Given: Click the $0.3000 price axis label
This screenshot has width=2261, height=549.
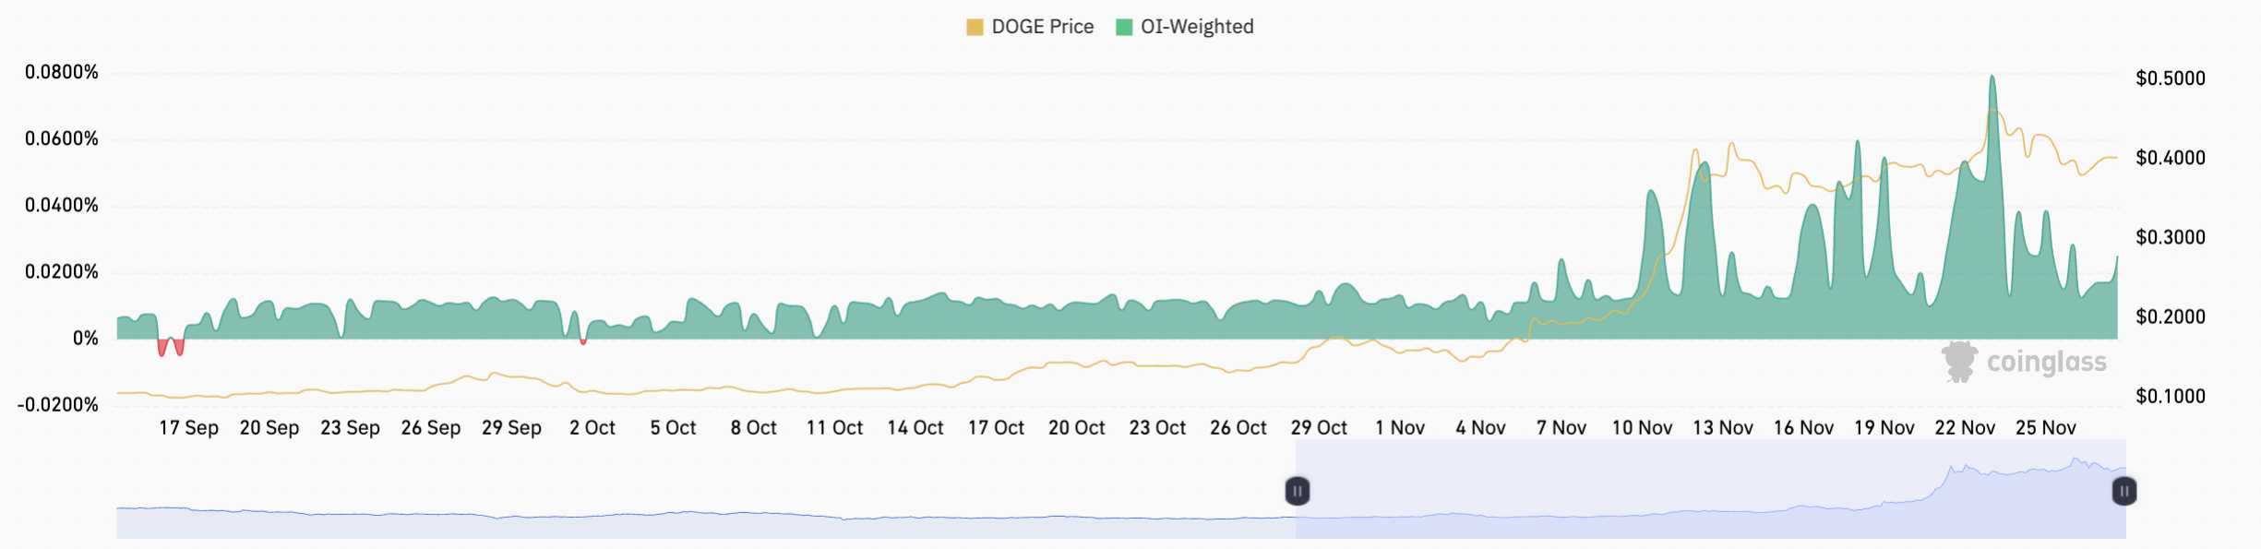Looking at the screenshot, I should pos(2171,237).
